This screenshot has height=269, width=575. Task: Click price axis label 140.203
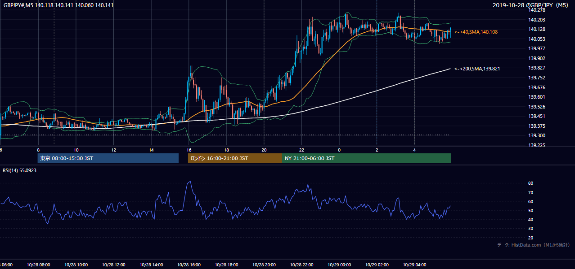pos(537,20)
